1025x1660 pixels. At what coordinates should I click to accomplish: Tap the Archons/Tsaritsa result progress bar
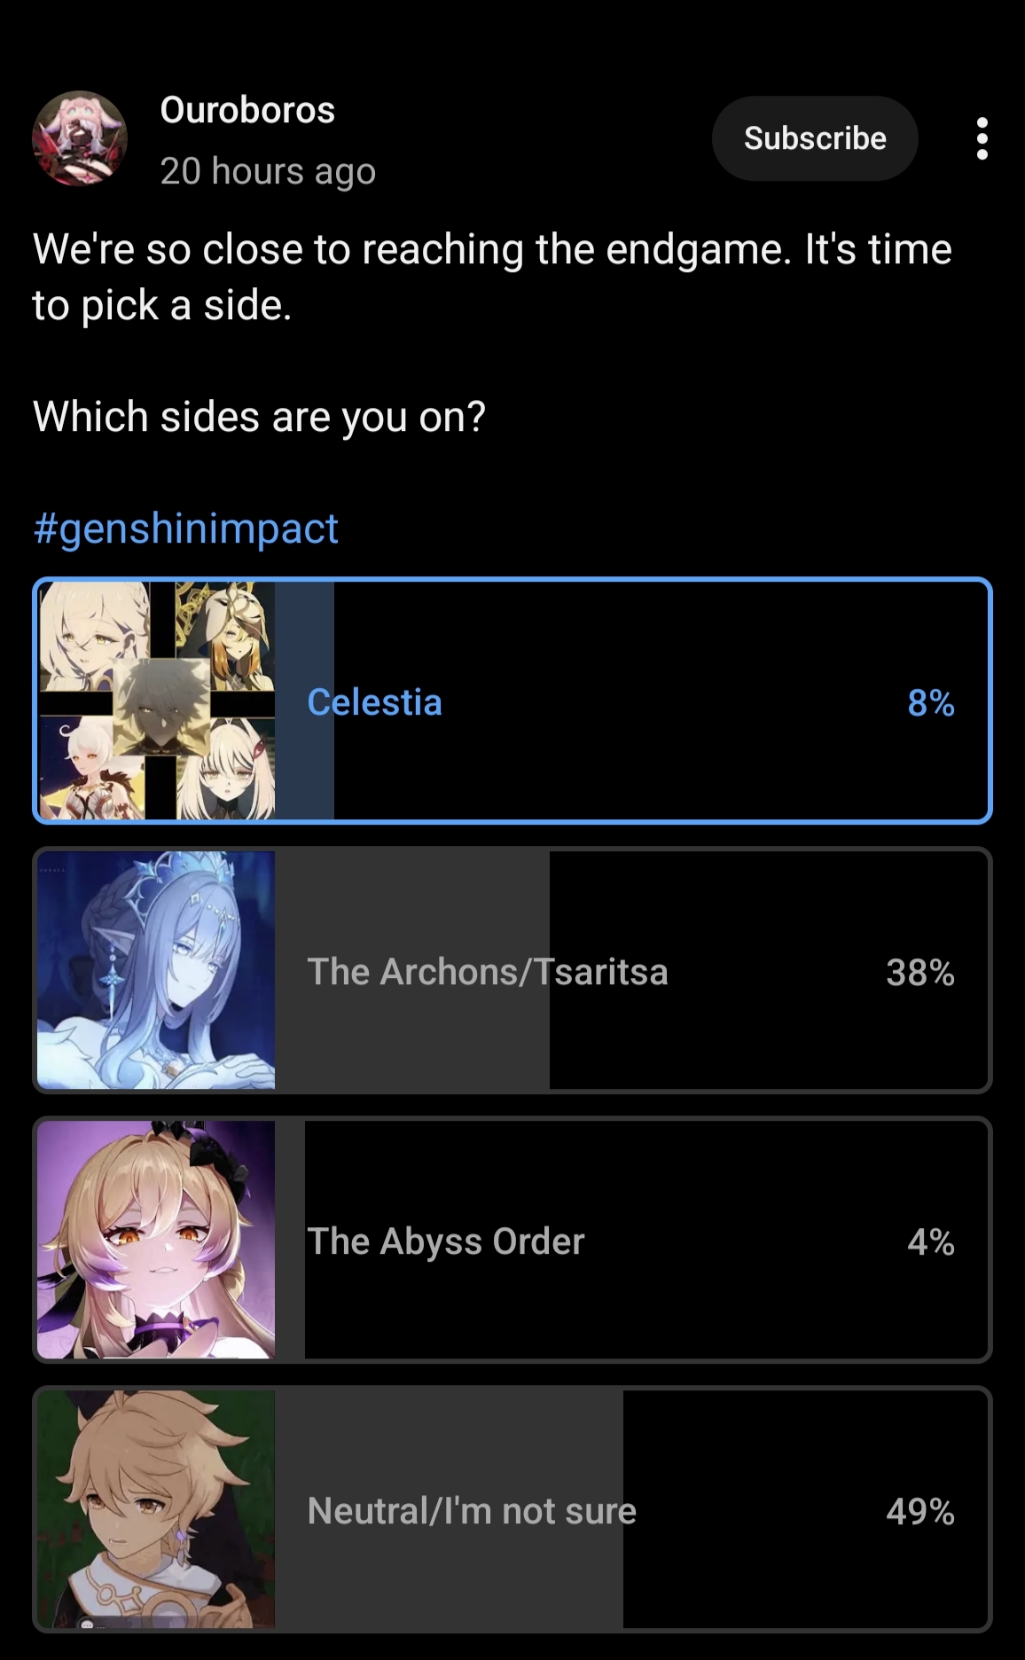pyautogui.click(x=412, y=970)
